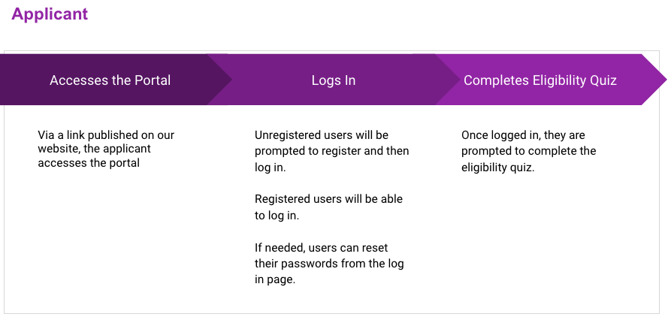
Task: Select the "Logs In" step chevron
Action: (334, 80)
